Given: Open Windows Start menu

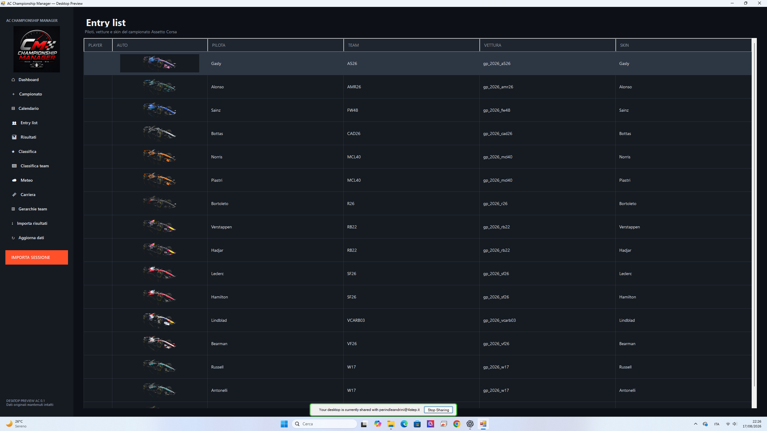Looking at the screenshot, I should [284, 424].
